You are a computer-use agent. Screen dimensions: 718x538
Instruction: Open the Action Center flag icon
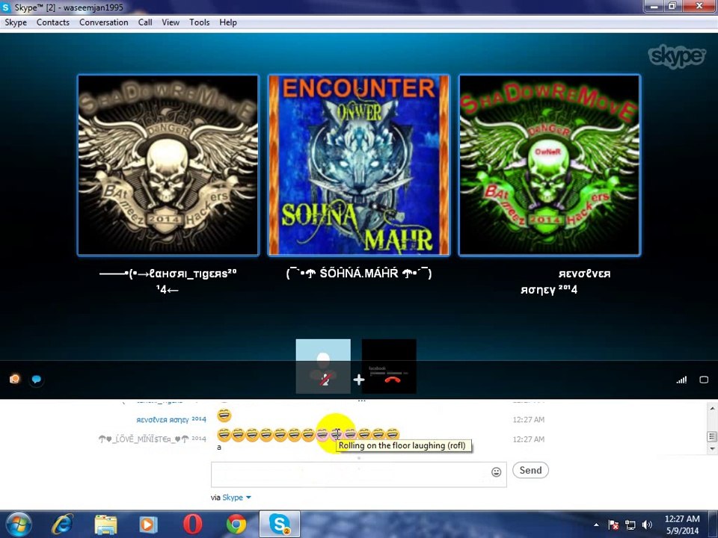pos(613,525)
